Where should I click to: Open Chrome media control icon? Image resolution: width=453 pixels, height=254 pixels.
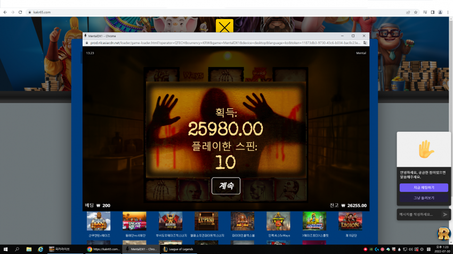point(425,12)
